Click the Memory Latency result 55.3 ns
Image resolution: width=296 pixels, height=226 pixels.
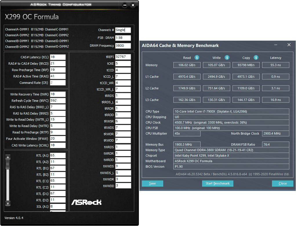coord(276,65)
